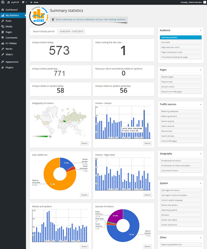Open the Plugins sidebar icon
Image resolution: width=207 pixels, height=249 pixels.
click(x=3, y=68)
